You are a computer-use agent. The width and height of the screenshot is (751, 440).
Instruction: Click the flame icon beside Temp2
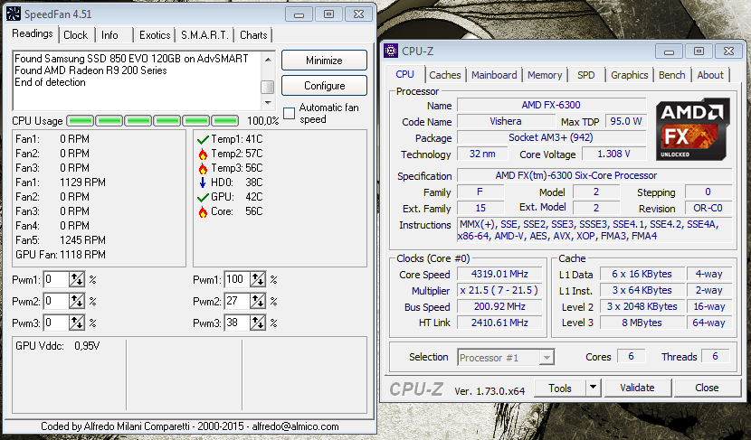pyautogui.click(x=203, y=154)
